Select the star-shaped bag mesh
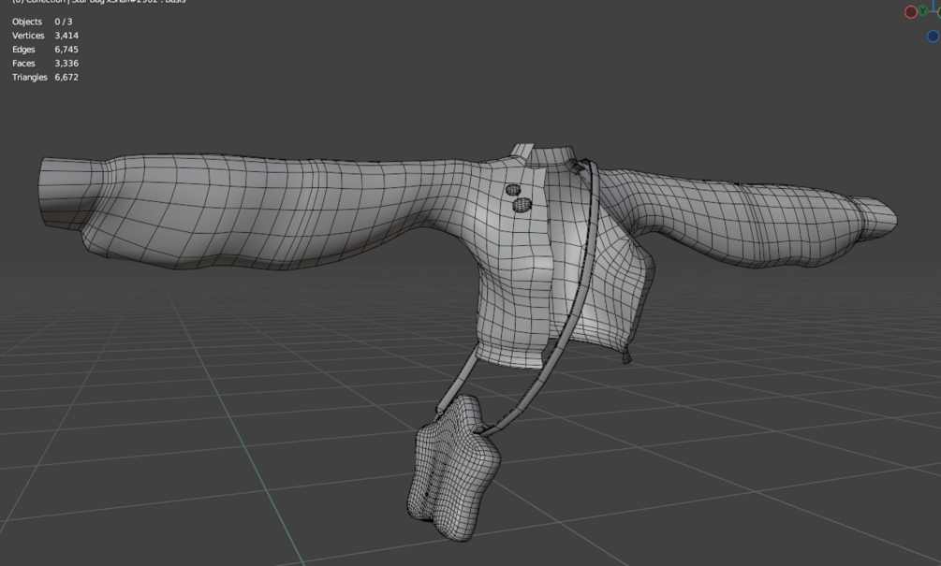The height and width of the screenshot is (566, 941). 453,468
